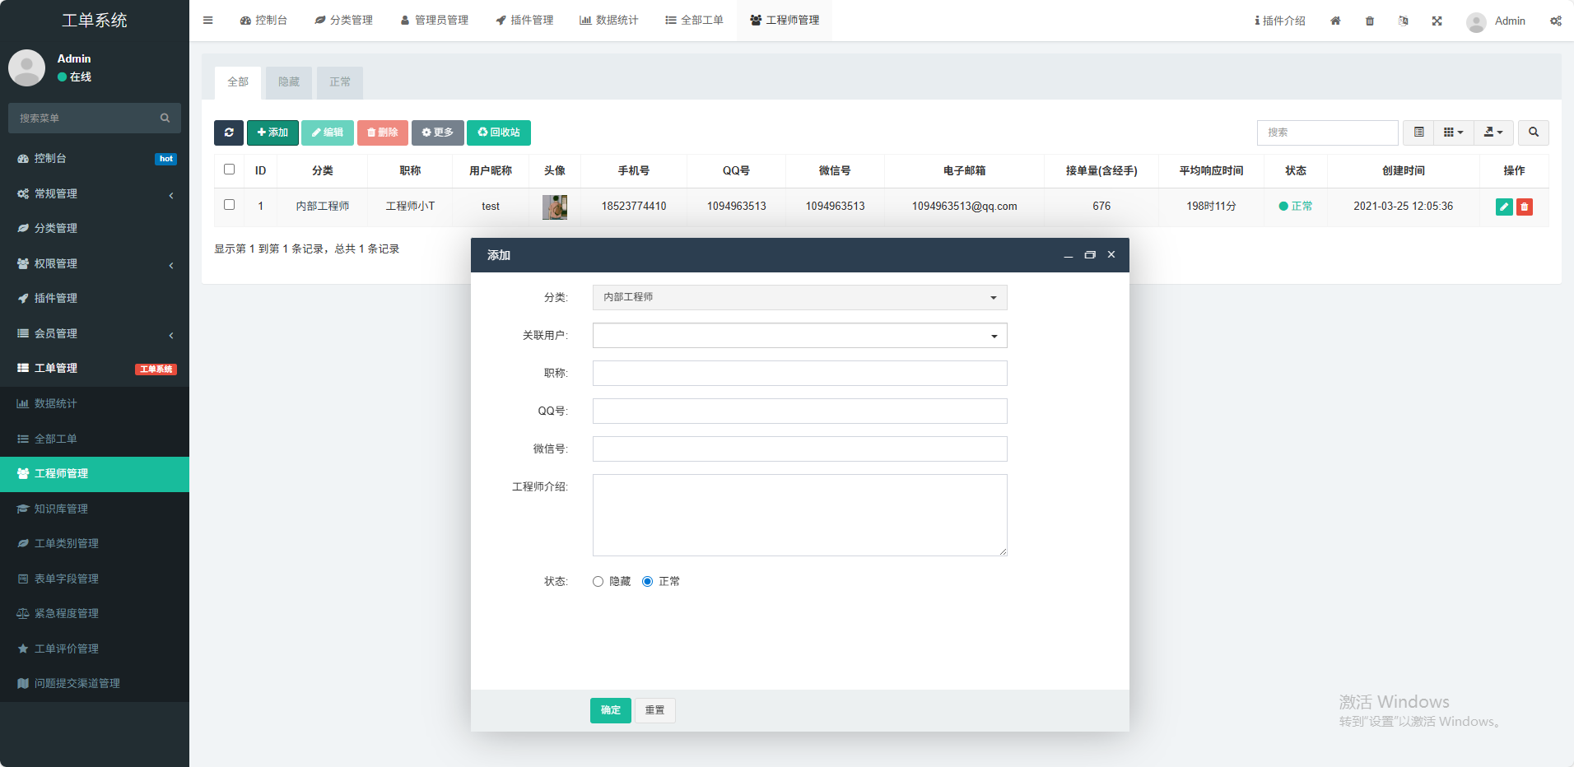Click the red delete trash icon in row

[x=1525, y=207]
